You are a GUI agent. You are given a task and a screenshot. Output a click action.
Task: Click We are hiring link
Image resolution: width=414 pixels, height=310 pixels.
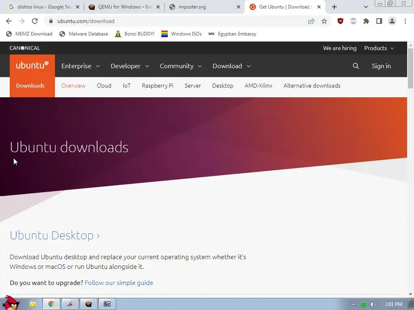pyautogui.click(x=340, y=48)
